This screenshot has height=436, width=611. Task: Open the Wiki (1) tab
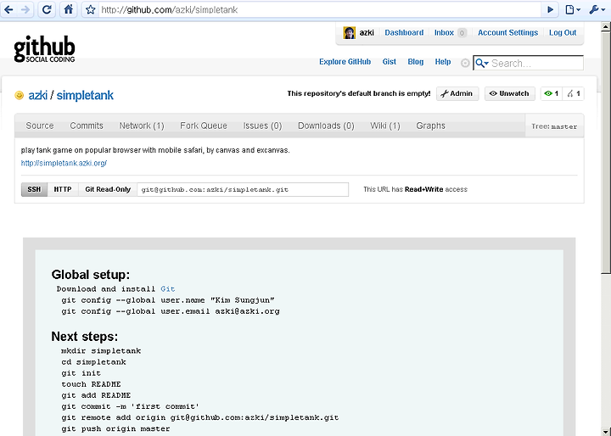(385, 126)
